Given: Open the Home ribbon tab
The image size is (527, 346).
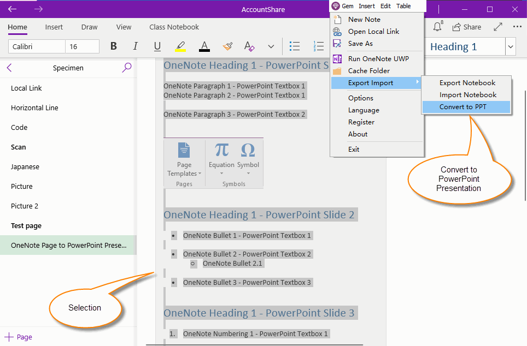Looking at the screenshot, I should 17,27.
